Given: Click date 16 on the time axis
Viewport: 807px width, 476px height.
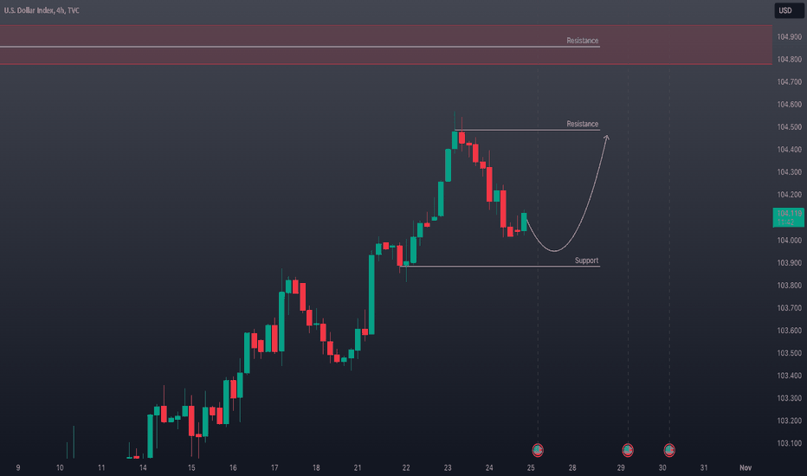Looking at the screenshot, I should click(x=233, y=467).
